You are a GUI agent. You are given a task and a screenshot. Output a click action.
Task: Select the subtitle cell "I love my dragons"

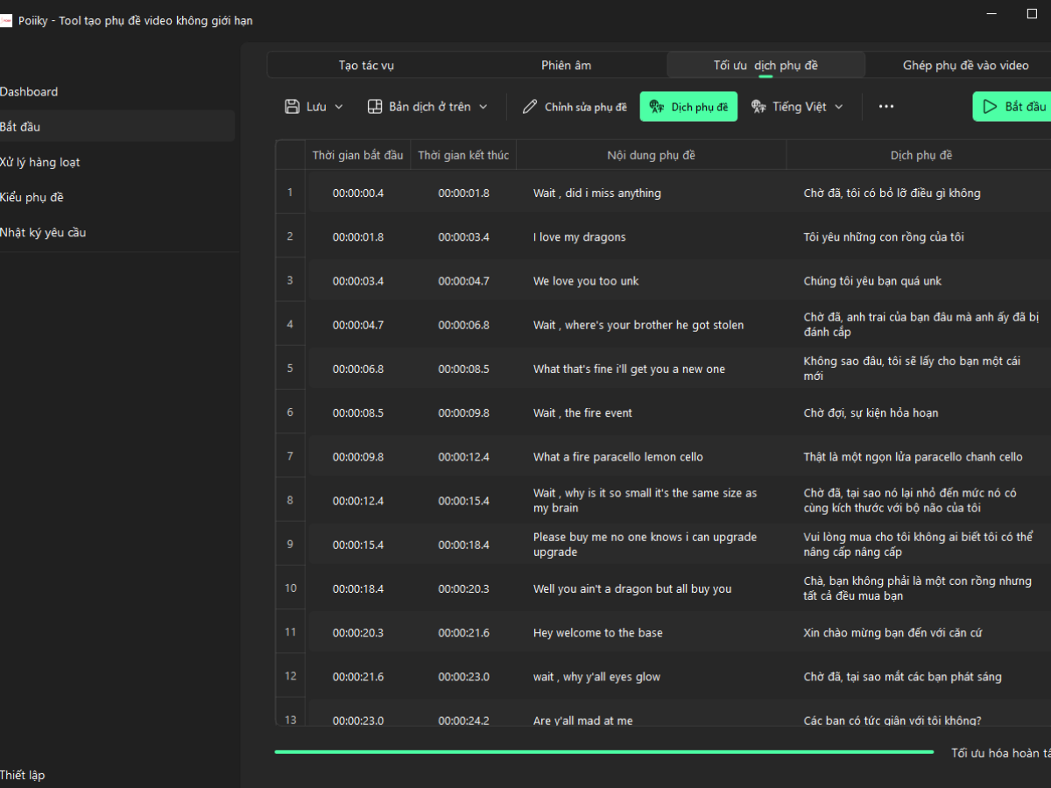[580, 237]
